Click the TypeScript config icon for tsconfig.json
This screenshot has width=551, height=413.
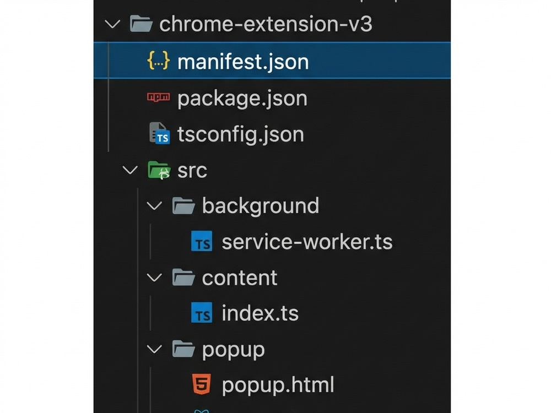tap(160, 133)
